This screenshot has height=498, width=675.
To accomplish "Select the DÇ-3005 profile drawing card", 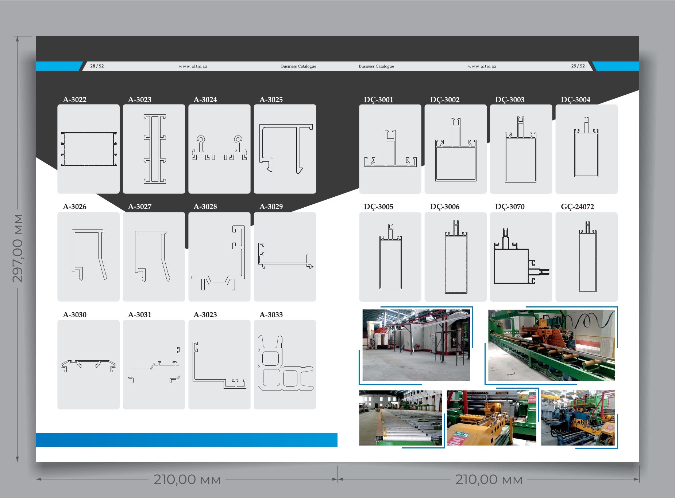I will pos(390,257).
